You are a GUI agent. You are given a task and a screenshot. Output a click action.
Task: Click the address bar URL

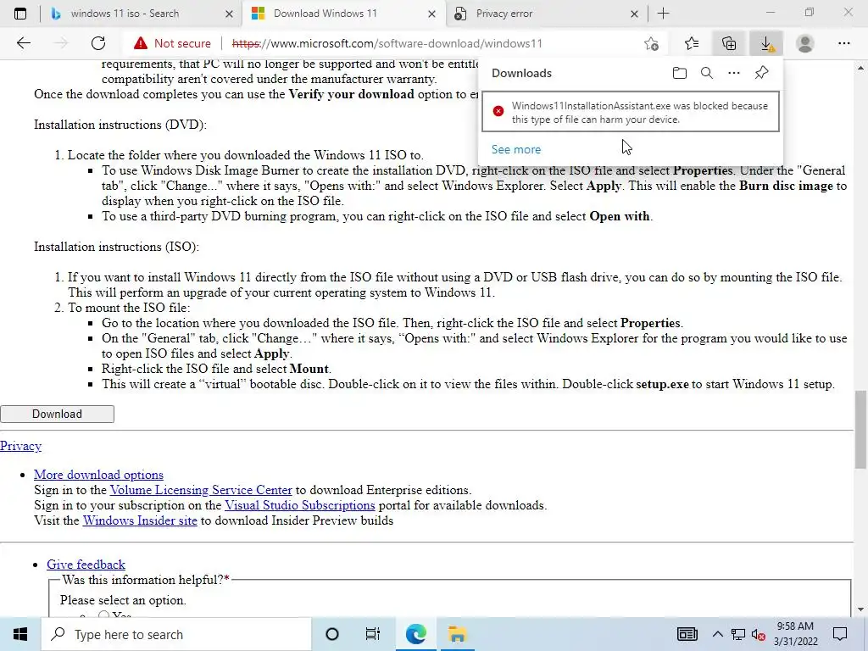point(387,43)
